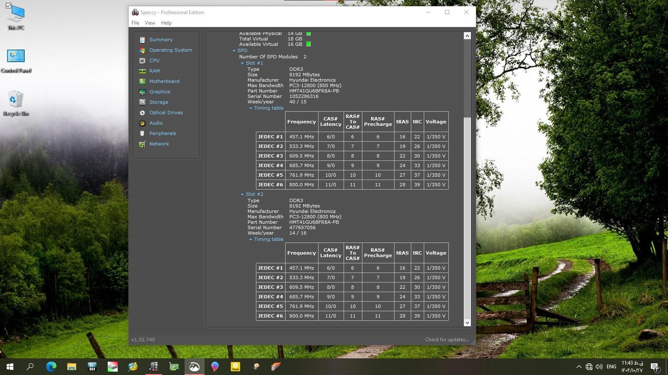Toggle the This PC desktop checkbox
Image resolution: width=668 pixels, height=375 pixels.
(8, 6)
